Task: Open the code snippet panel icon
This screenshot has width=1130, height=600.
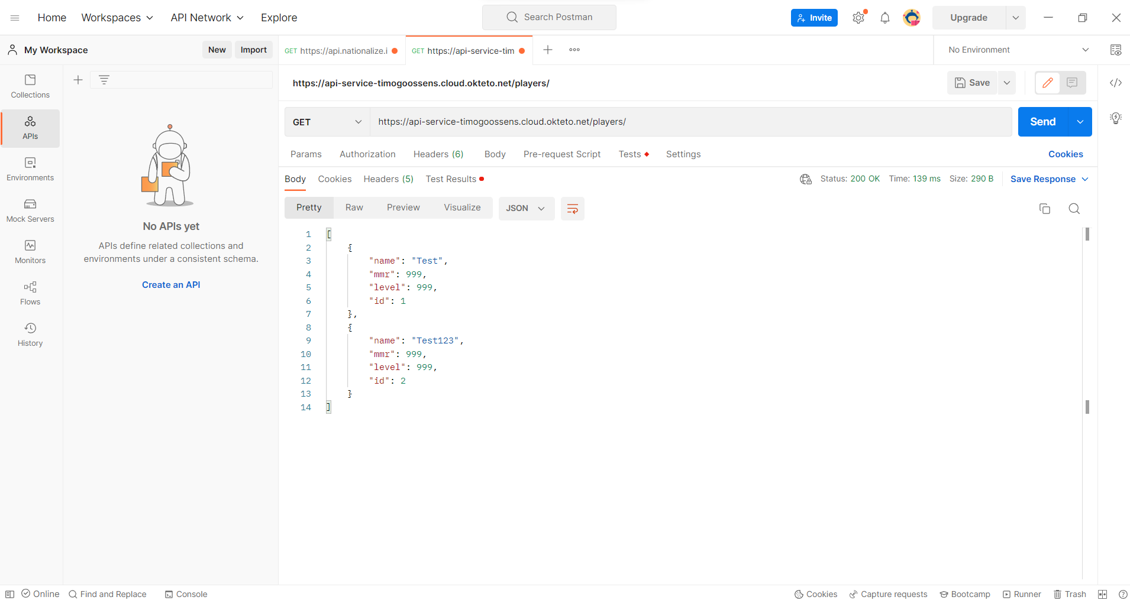Action: pyautogui.click(x=1116, y=83)
